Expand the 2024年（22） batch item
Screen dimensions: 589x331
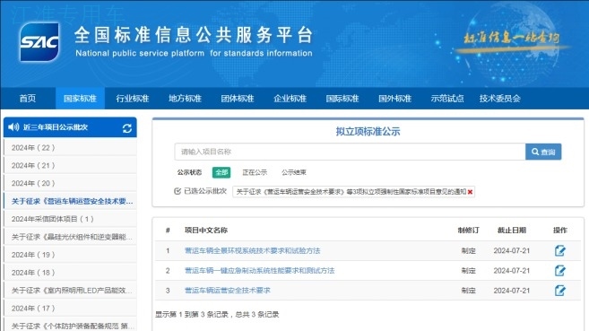[70, 148]
